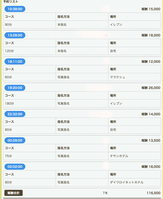
Task: Select the 22:32:00 time badge
Action: coord(15,114)
